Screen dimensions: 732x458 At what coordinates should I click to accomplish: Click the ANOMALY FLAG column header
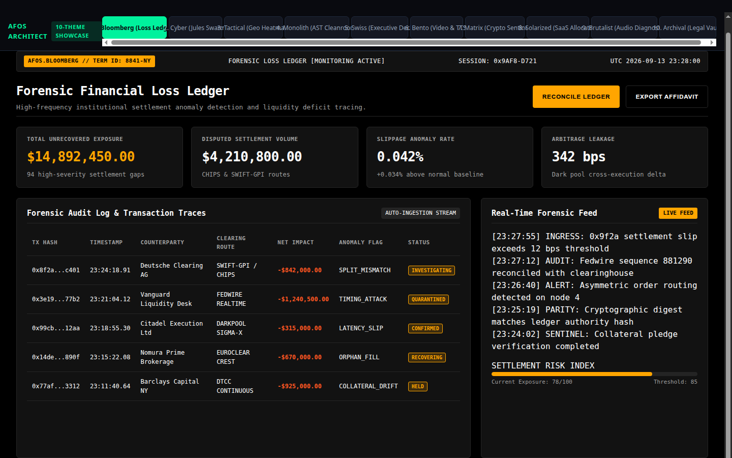(361, 243)
